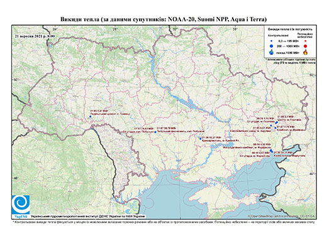Screen dimensions: 327x231
Task: Click the date stamp 21 September 2021
Action: [x=35, y=36]
